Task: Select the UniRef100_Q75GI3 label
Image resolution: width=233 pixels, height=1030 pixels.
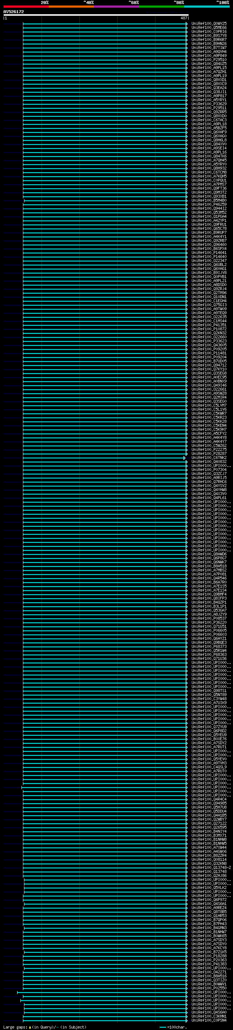Action: (x=209, y=305)
